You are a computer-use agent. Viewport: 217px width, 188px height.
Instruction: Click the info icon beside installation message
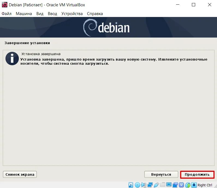(x=12, y=59)
